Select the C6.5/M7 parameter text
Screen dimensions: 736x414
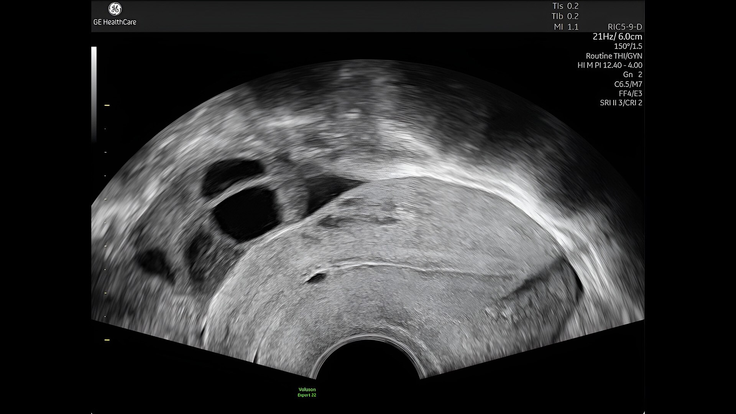pos(628,84)
